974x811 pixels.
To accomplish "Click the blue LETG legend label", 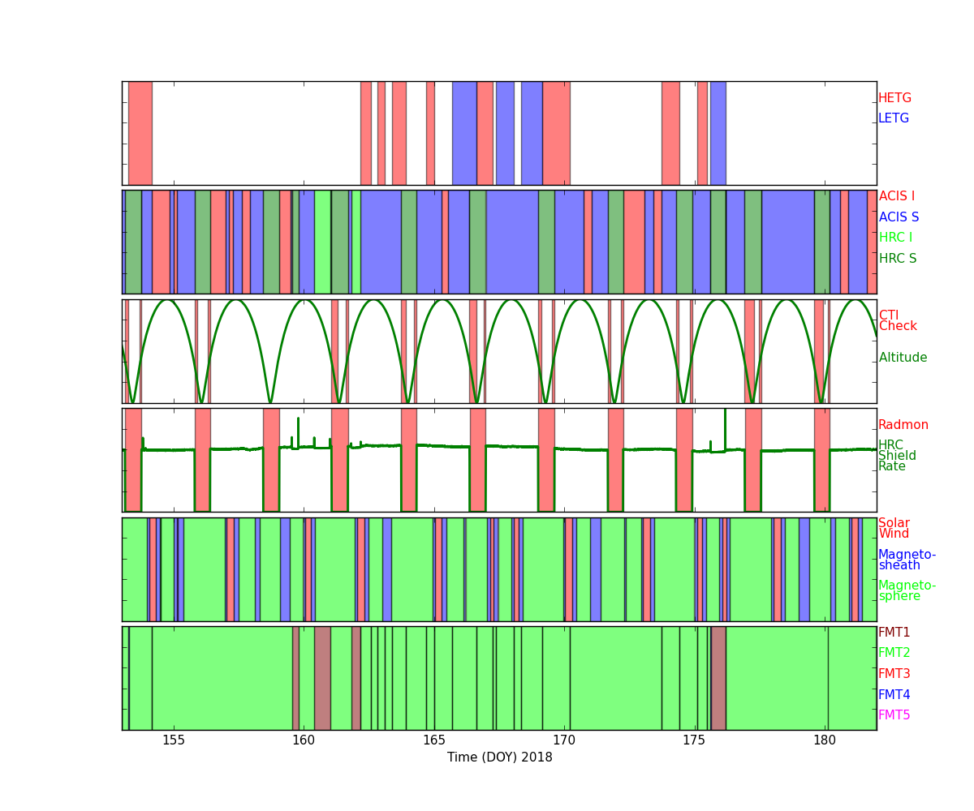I will coord(893,118).
